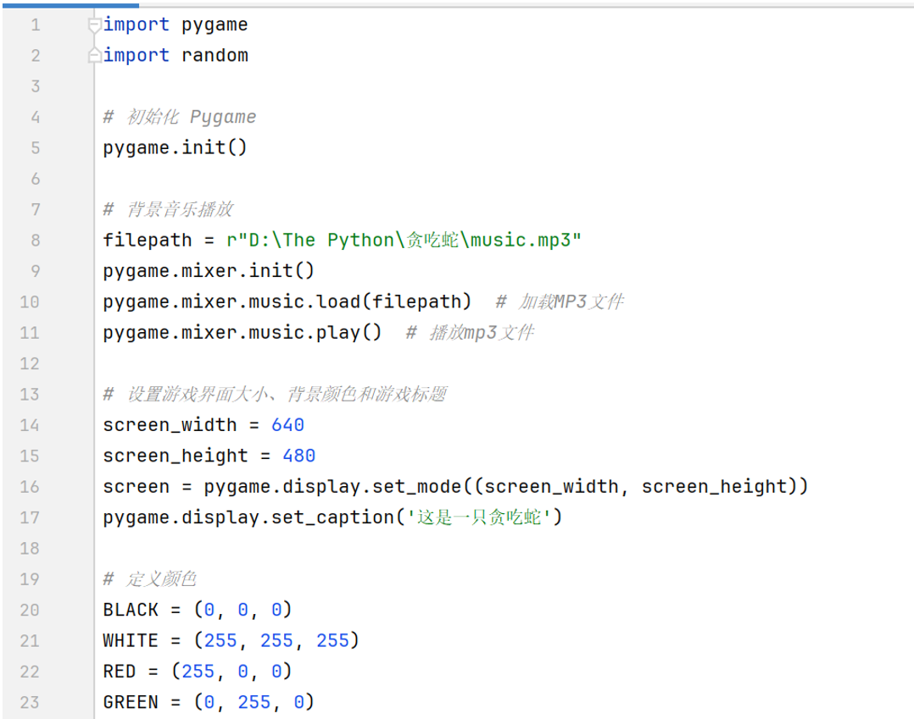
Task: Click line number 17 in the gutter
Action: [x=30, y=517]
